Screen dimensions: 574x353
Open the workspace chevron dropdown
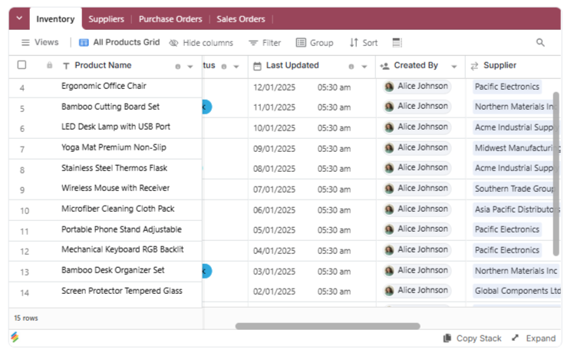(x=19, y=18)
